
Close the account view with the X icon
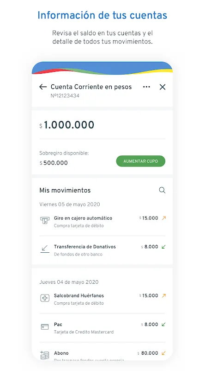coord(163,87)
